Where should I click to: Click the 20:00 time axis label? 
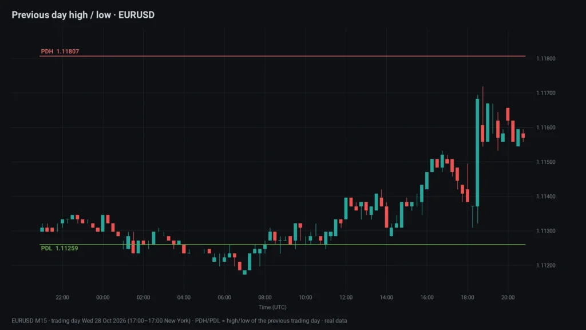[x=508, y=297]
